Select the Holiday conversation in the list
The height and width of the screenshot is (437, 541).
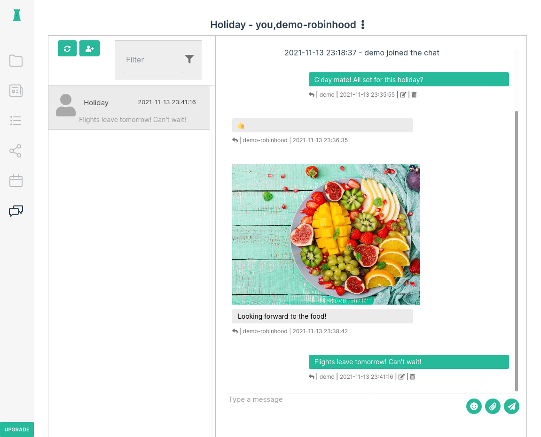click(129, 107)
